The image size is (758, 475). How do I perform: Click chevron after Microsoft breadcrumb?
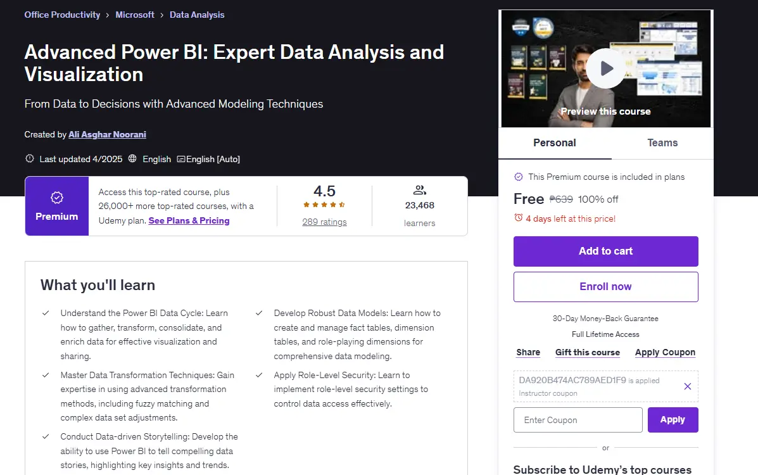pyautogui.click(x=161, y=15)
